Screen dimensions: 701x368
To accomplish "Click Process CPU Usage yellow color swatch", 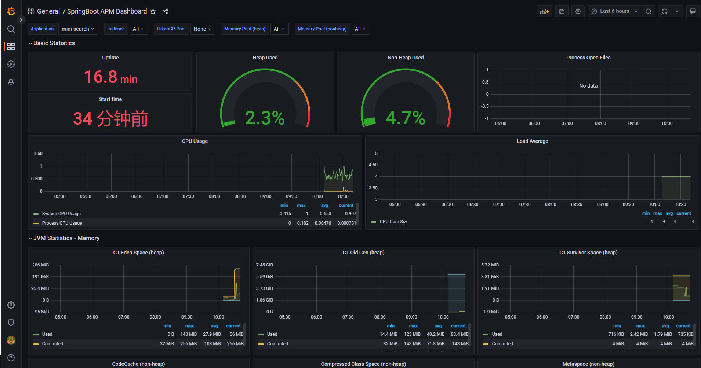I will [x=36, y=223].
